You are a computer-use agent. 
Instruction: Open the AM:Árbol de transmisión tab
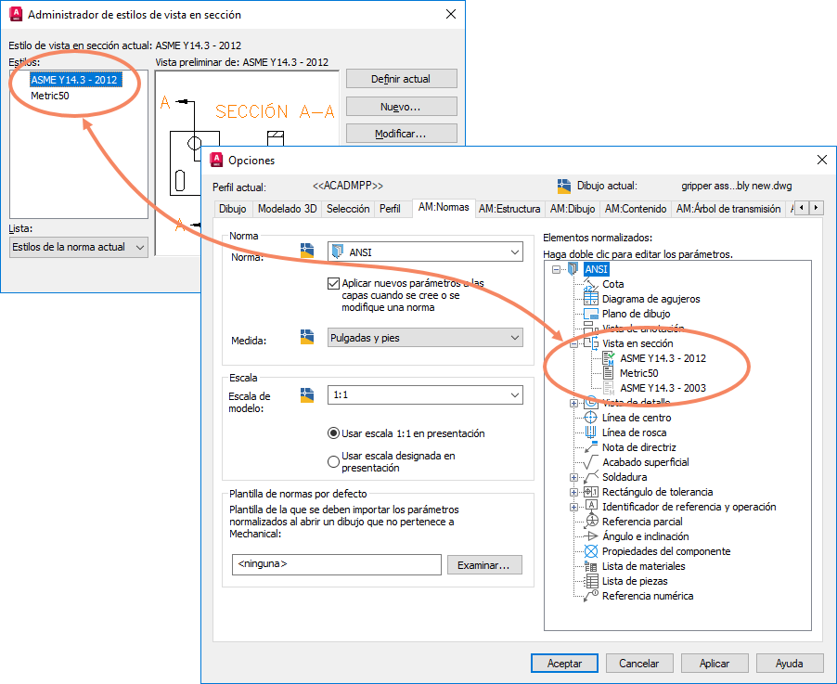pos(728,209)
